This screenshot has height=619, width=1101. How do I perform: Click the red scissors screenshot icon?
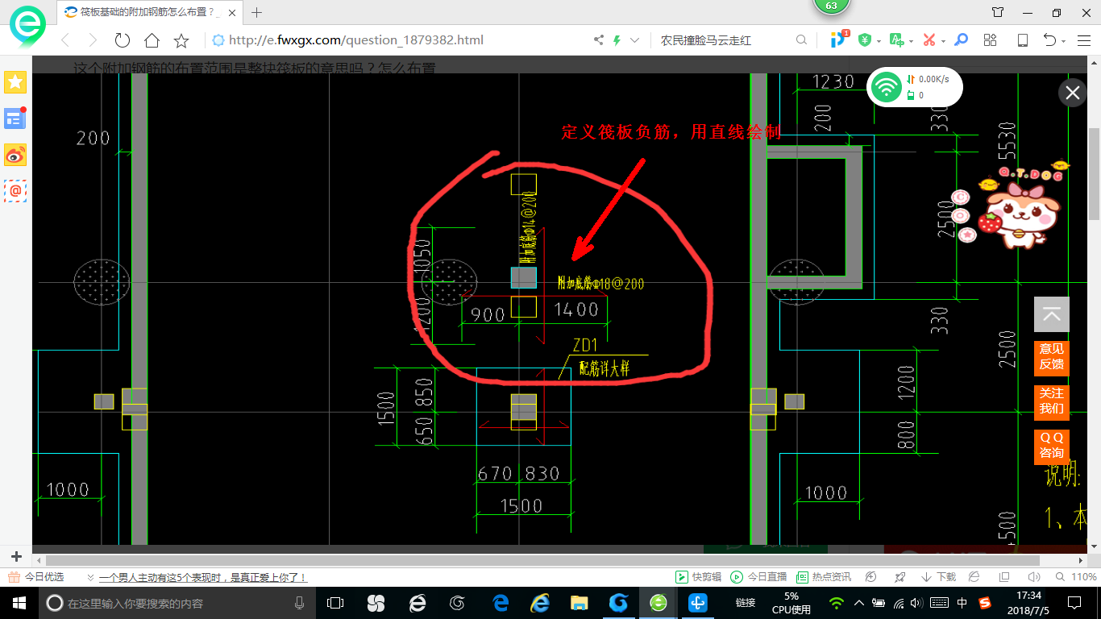click(x=929, y=40)
